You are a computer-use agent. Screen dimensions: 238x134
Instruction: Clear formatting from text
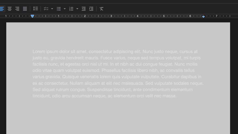(x=101, y=9)
